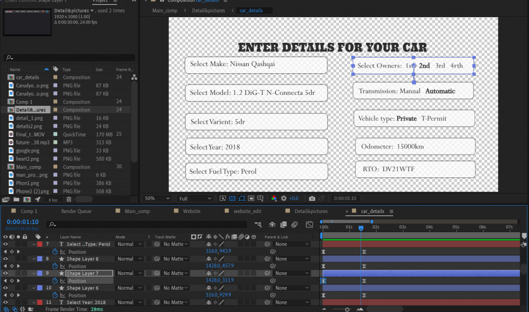Hide Shape Layer 7 with eye icon
Image resolution: width=529 pixels, height=312 pixels.
coord(5,273)
